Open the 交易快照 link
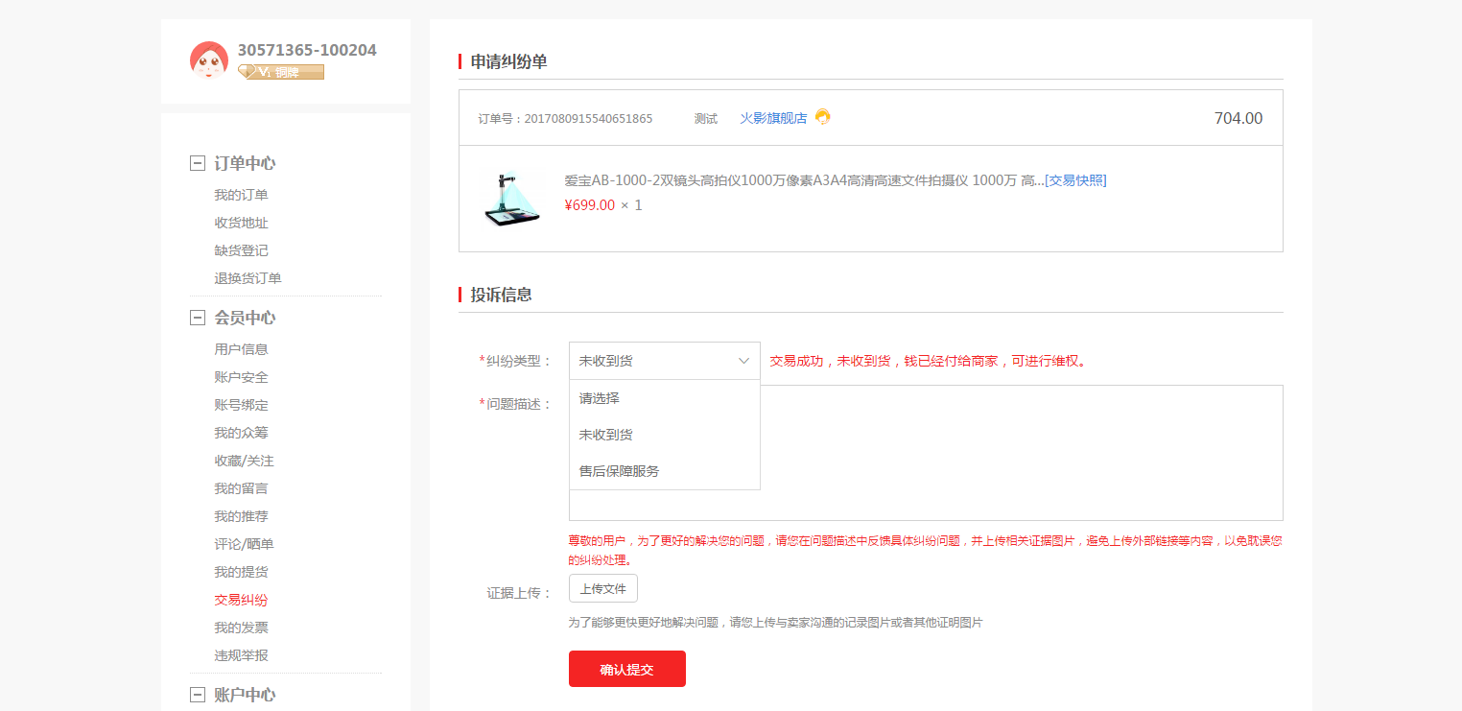Screen dimensions: 1462x711 (1075, 180)
